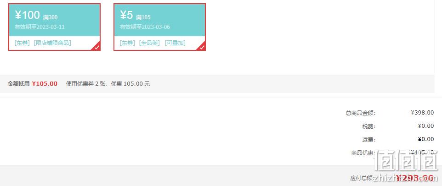The height and width of the screenshot is (186, 442).
Task: Click the 税费 ¥0.00 value
Action: (x=425, y=126)
